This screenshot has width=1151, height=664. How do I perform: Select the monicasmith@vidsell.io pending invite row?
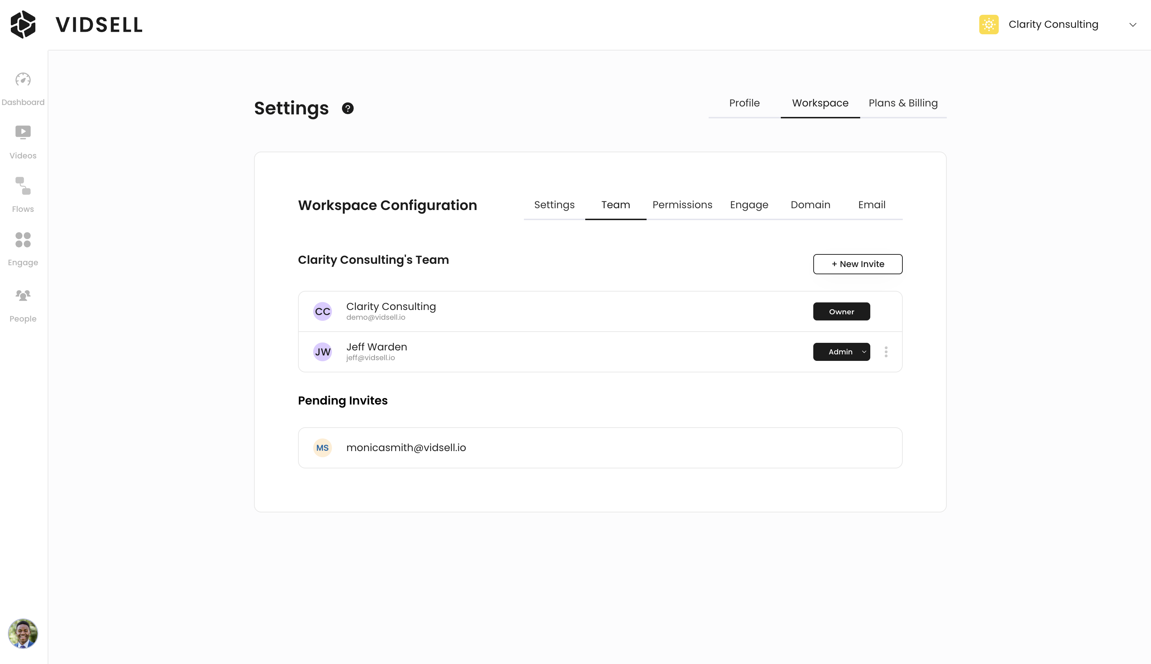[x=600, y=448]
